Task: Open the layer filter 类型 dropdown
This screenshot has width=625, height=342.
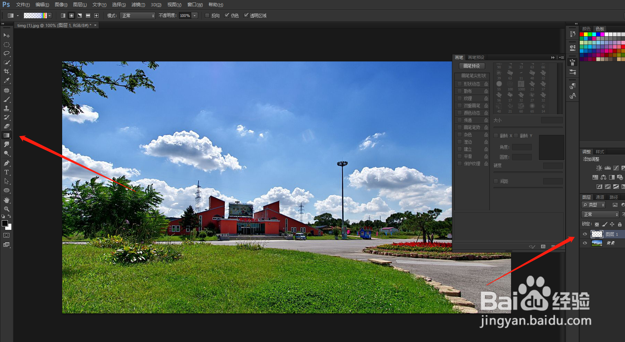Action: [x=594, y=205]
